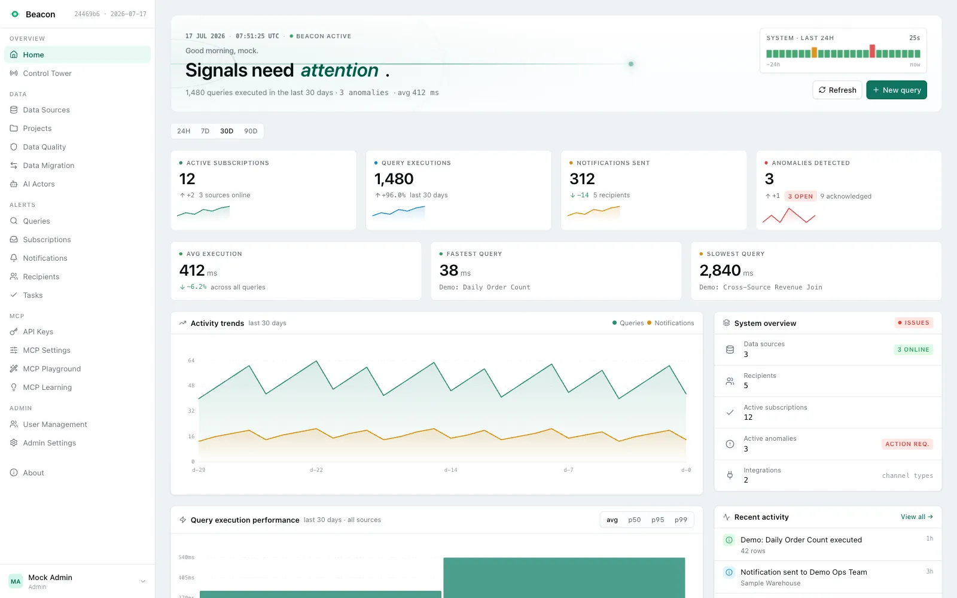
Task: Open Home via its house icon
Action: click(14, 54)
